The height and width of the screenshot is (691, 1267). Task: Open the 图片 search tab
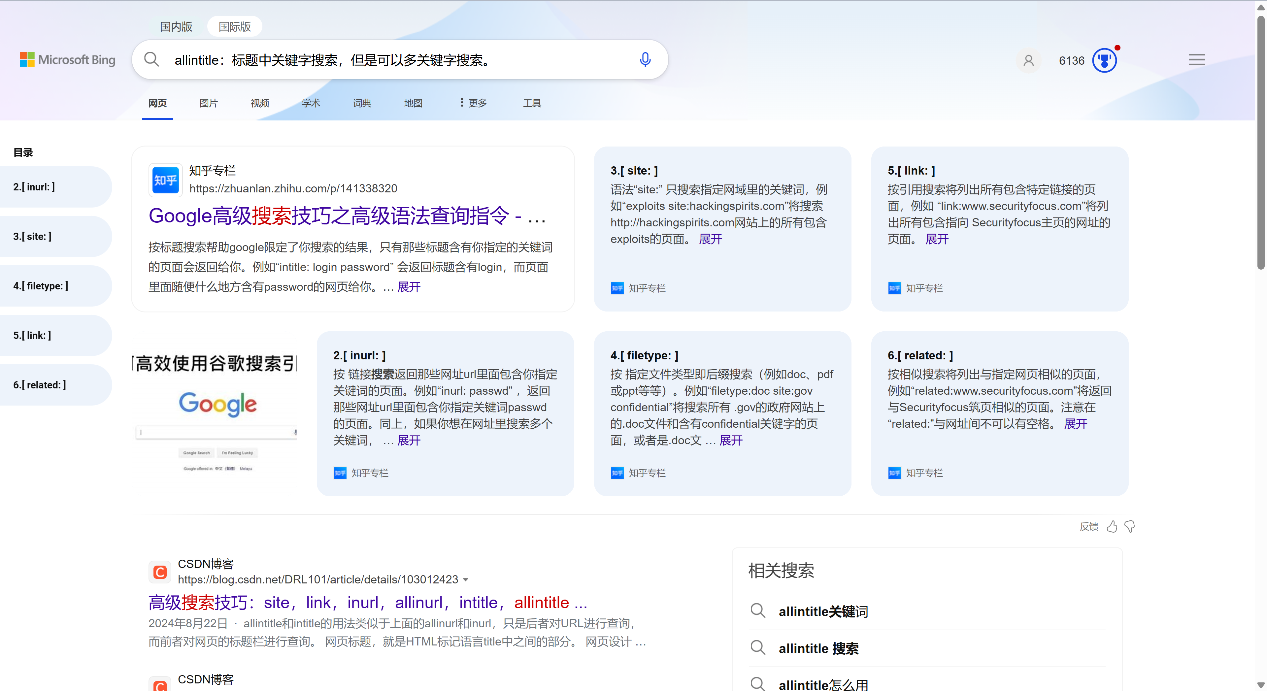(209, 103)
